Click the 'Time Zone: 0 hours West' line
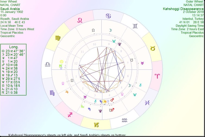Screen dimensions: 205x137 point(17,29)
